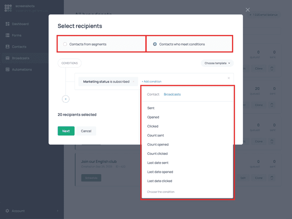Image resolution: width=292 pixels, height=219 pixels.
Task: Click the Account gear icon
Action: click(x=7, y=211)
